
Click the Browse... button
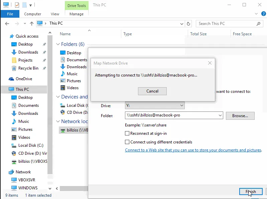pyautogui.click(x=240, y=116)
